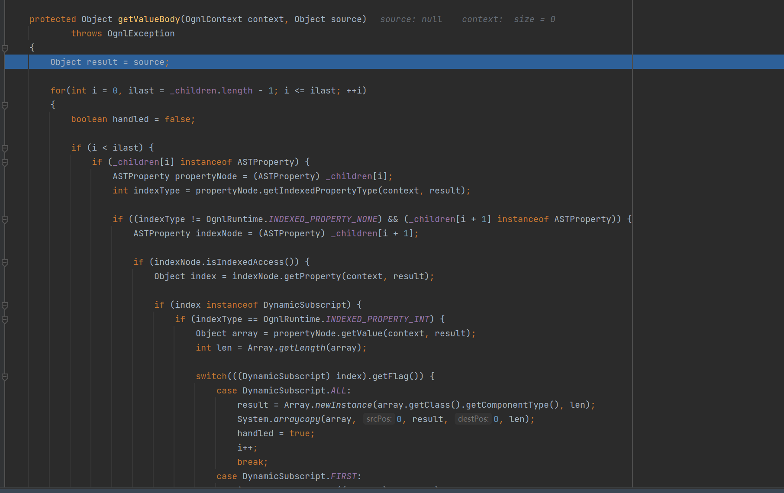This screenshot has height=493, width=784.
Task: Click getComponentType() in the newInstance line
Action: point(513,405)
